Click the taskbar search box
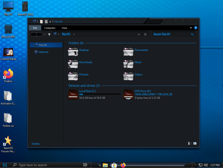The height and width of the screenshot is (168, 223). (x=47, y=165)
